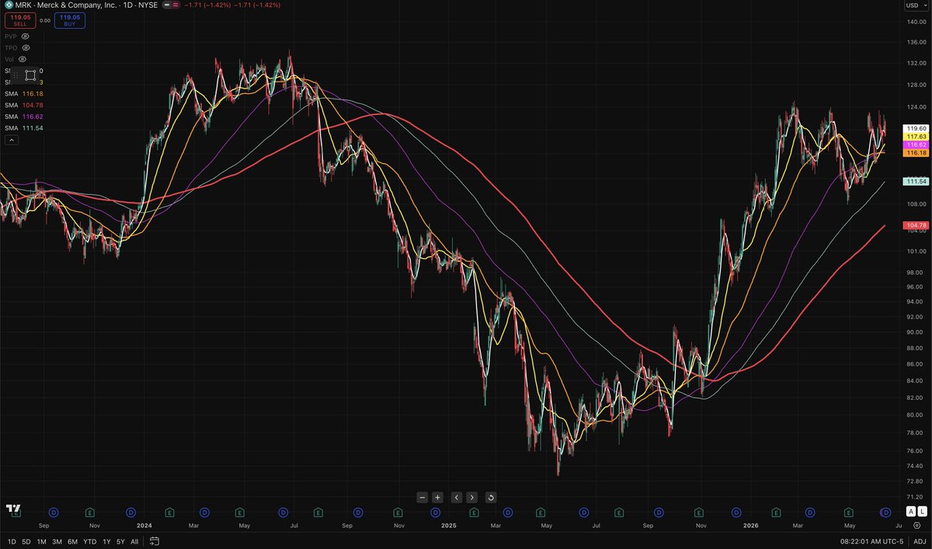Click the scroll left arrow button
This screenshot has width=932, height=549.
click(x=457, y=497)
